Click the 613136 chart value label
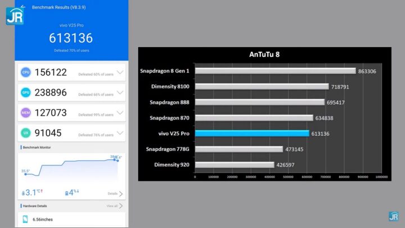 pyautogui.click(x=320, y=133)
